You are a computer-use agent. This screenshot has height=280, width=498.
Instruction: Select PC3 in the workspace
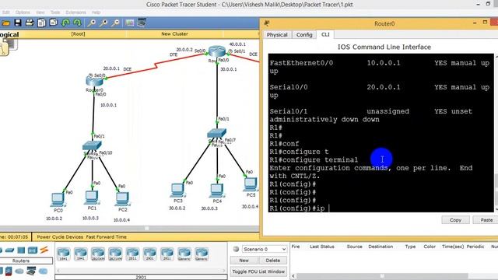coord(177,191)
